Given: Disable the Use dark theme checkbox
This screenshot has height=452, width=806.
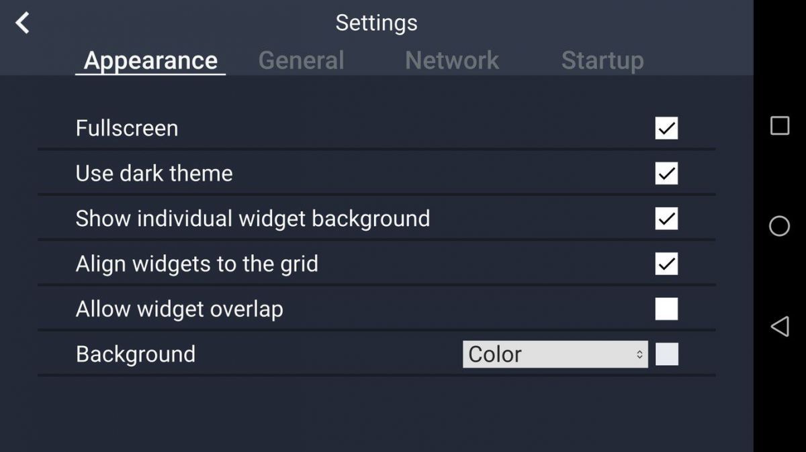Looking at the screenshot, I should point(666,174).
